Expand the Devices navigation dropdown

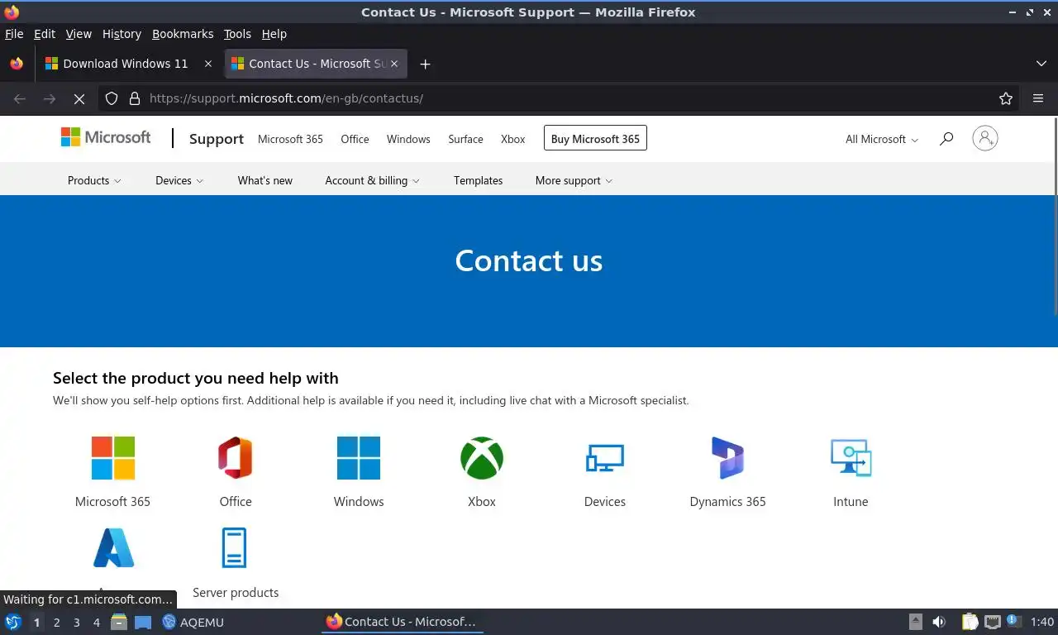click(x=179, y=180)
